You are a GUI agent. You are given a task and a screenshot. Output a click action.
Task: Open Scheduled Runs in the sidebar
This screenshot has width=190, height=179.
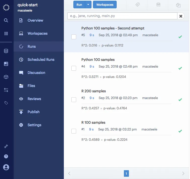(x=41, y=60)
